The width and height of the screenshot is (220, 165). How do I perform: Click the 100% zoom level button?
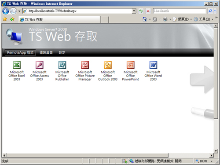coord(202,161)
